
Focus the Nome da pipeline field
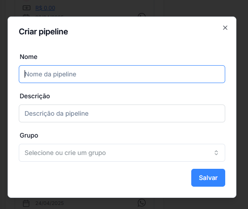coord(122,74)
